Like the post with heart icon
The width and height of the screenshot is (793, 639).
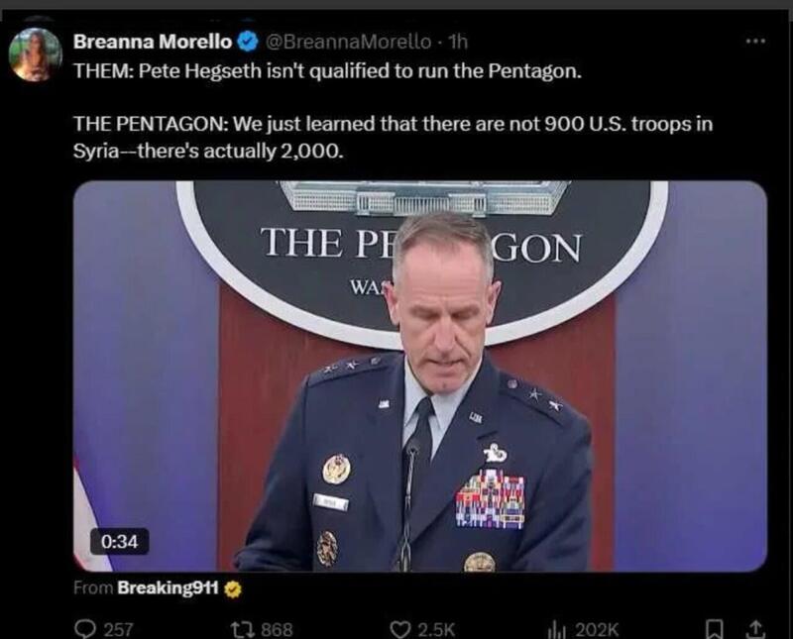[400, 629]
